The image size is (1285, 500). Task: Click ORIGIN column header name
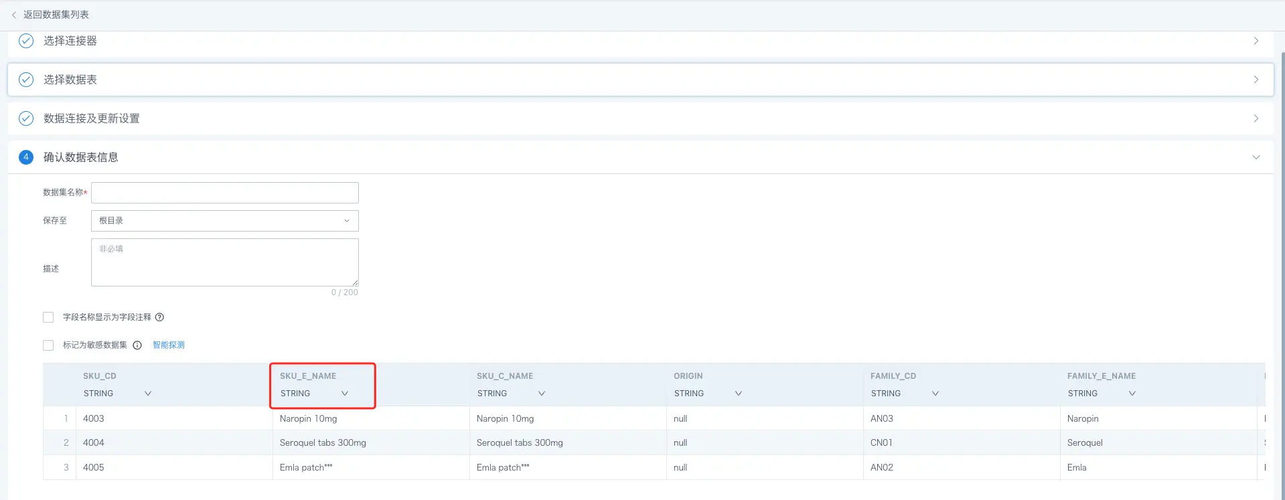pos(688,376)
